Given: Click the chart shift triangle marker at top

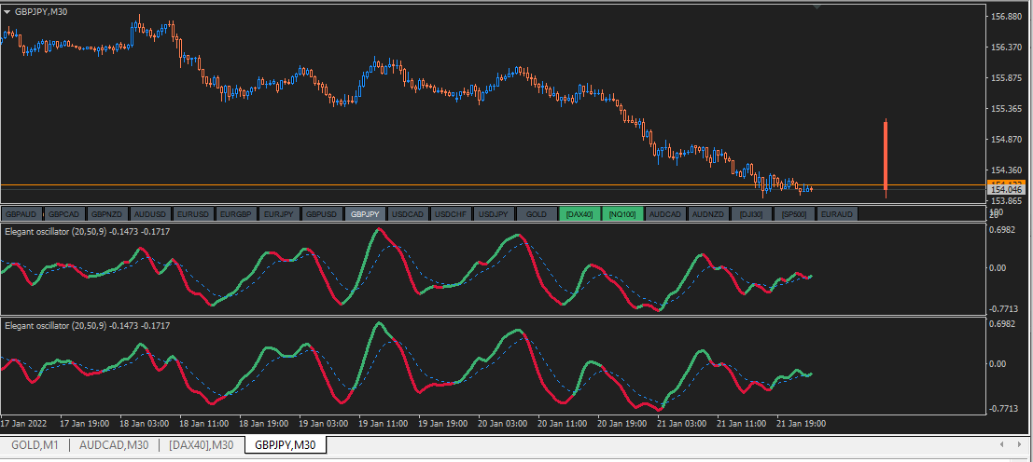Looking at the screenshot, I should coord(817,7).
